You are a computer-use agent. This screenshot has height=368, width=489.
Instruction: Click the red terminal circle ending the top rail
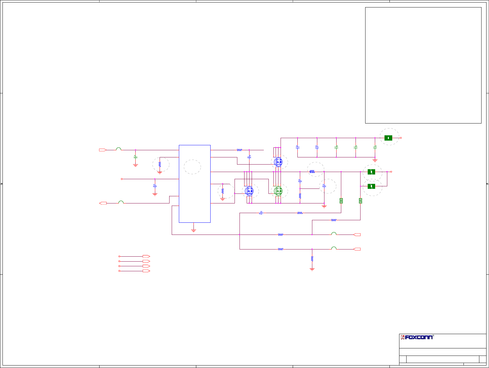401,138
